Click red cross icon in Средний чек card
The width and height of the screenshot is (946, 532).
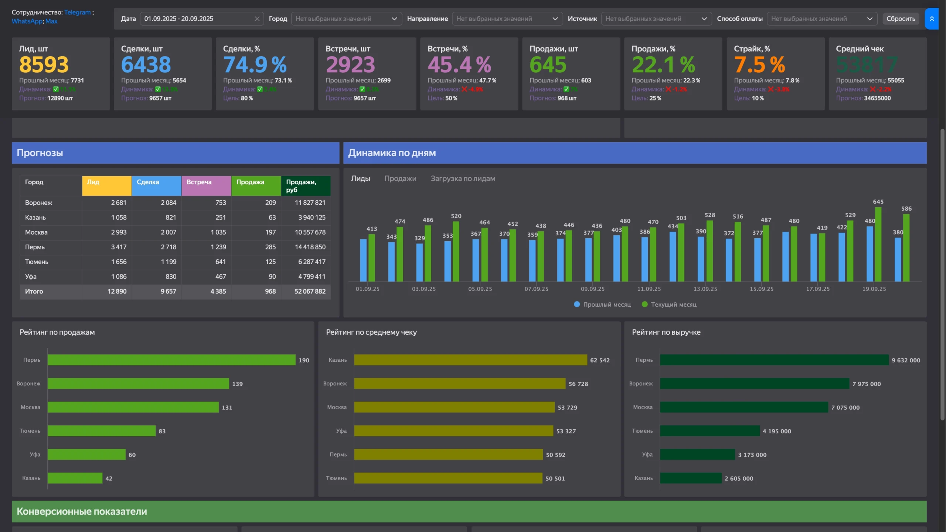[873, 89]
